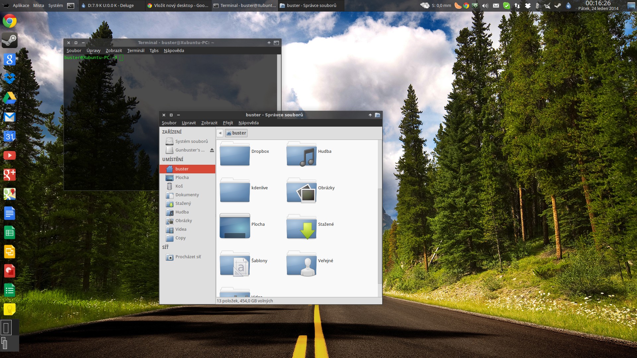Open Google Calendar dock icon

coord(10,136)
